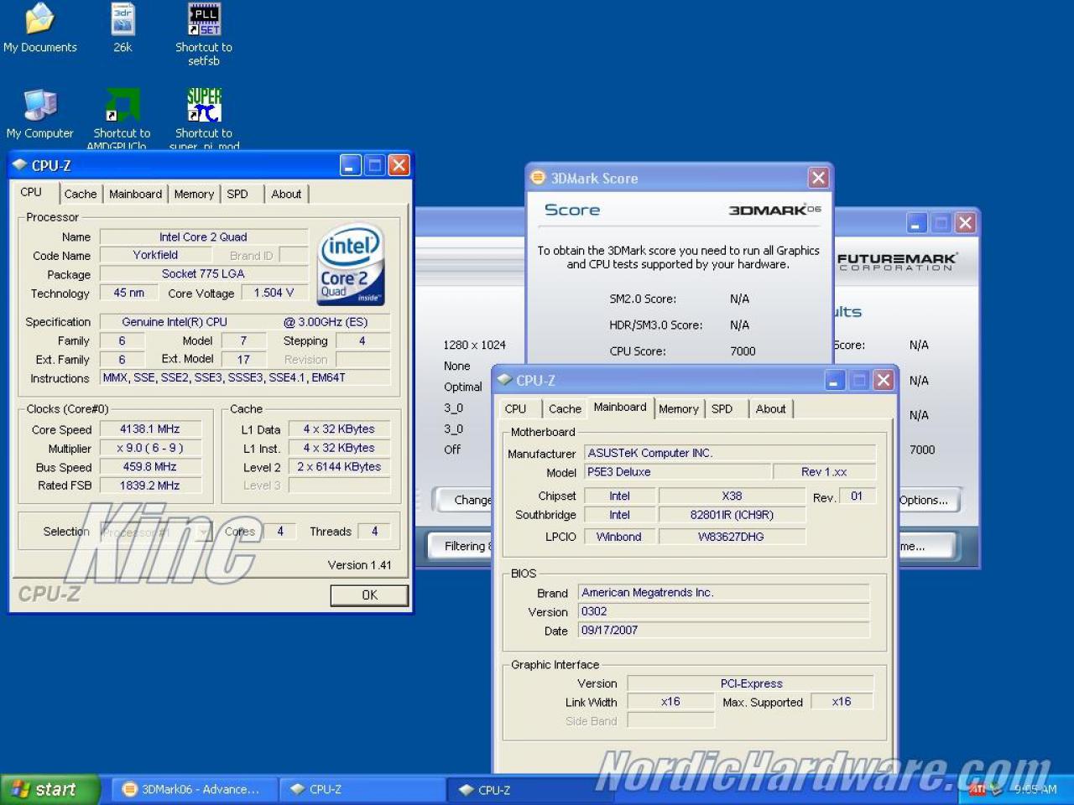Click the ATI tray icon in taskbar
1074x805 pixels.
coord(978,789)
